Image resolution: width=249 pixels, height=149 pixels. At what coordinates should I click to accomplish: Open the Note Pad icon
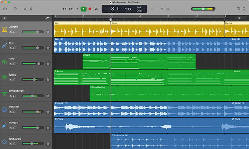pos(238,9)
